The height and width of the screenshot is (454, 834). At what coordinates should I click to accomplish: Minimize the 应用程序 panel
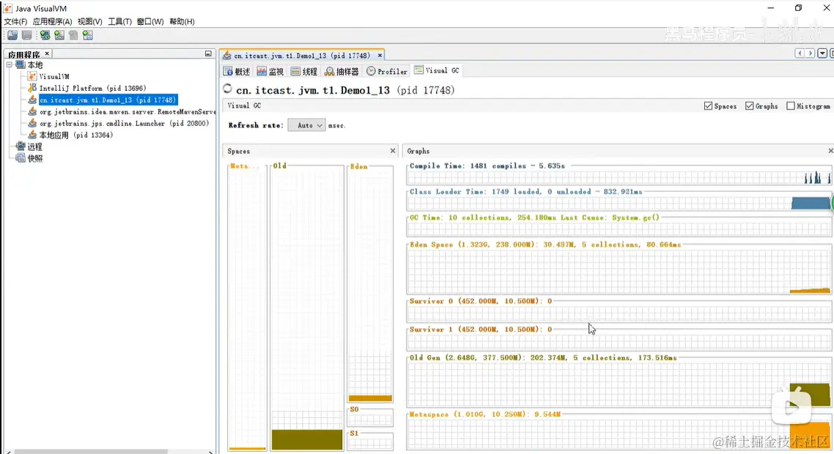[208, 53]
